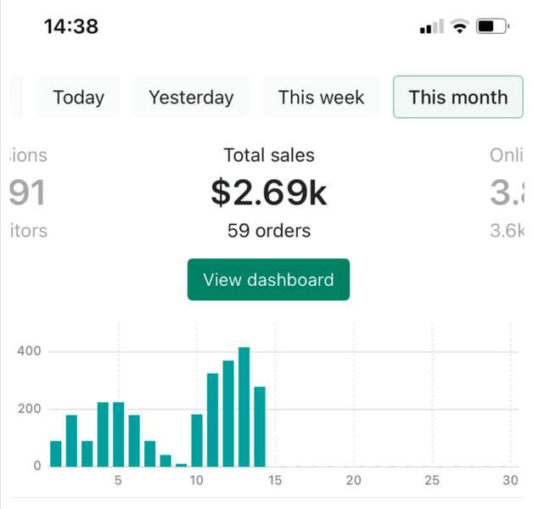Viewport: 533px width, 509px height.
Task: Switch to the Yesterday tab
Action: pos(191,98)
